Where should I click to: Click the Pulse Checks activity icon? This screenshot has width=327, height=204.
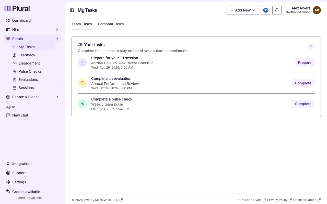[x=15, y=71]
